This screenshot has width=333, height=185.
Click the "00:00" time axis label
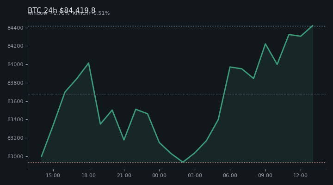pyautogui.click(x=159, y=175)
